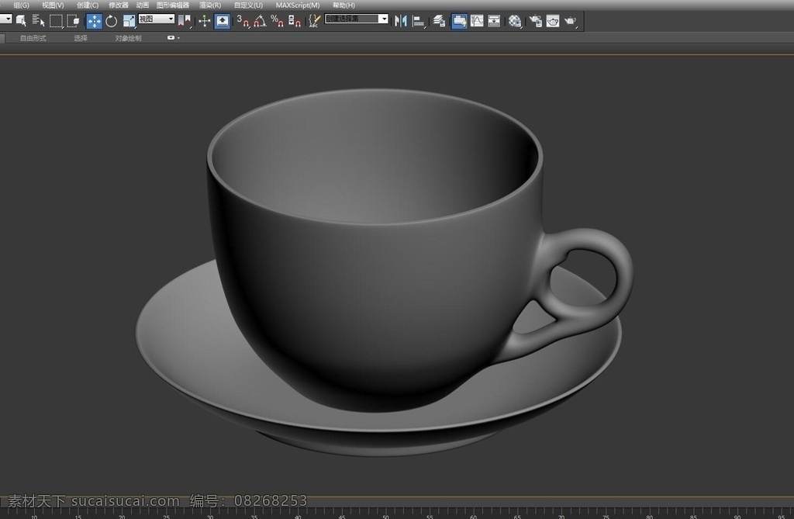The height and width of the screenshot is (519, 794).
Task: Open the 创建(C) menu
Action: [88, 5]
